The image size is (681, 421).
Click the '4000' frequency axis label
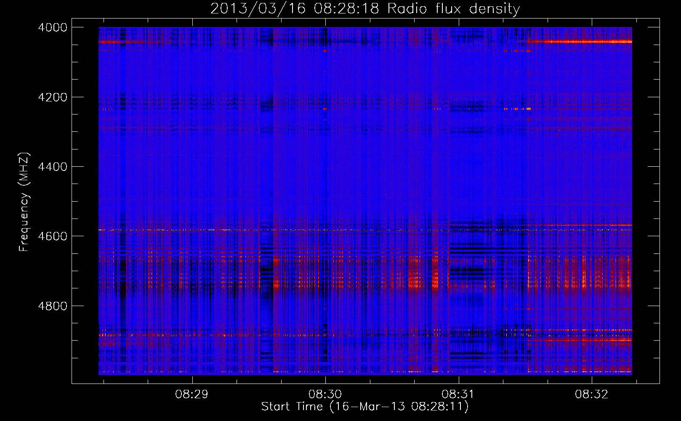coord(53,27)
